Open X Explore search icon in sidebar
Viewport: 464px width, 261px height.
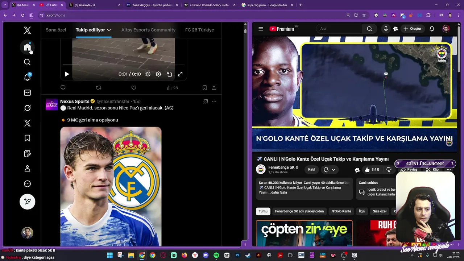(27, 62)
